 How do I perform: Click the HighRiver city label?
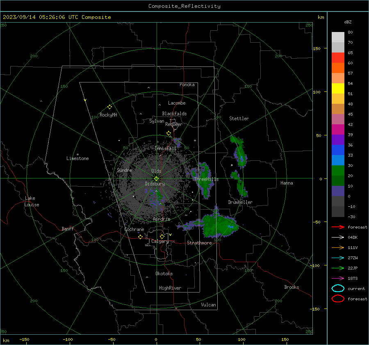pos(170,288)
